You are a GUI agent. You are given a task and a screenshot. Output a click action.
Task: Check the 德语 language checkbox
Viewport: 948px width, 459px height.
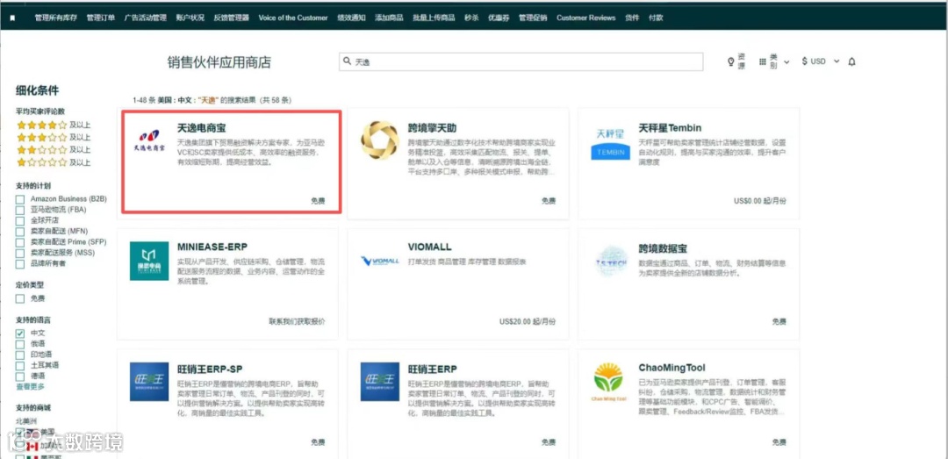20,377
